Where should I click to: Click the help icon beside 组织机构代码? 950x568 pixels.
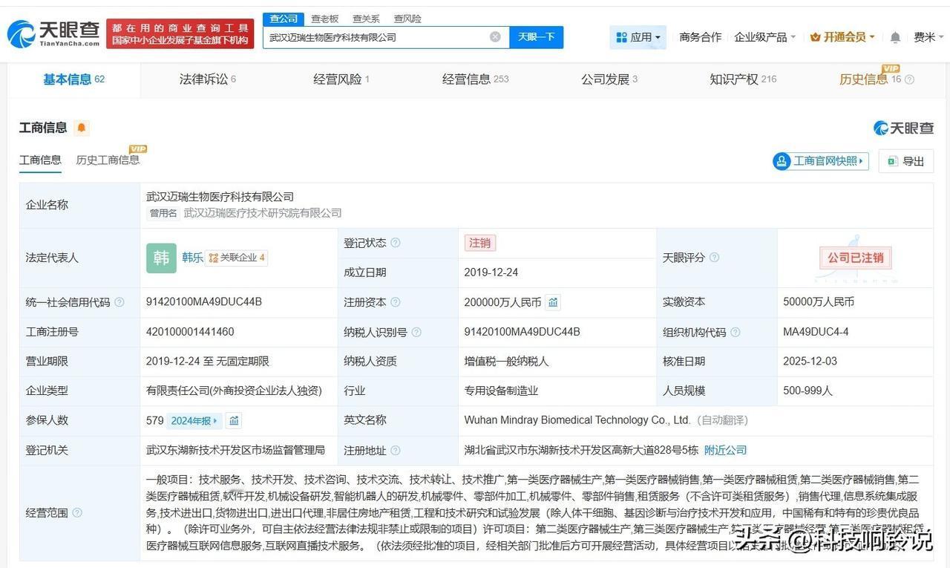(735, 332)
